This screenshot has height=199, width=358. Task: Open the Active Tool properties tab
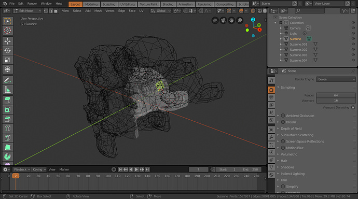click(x=271, y=80)
